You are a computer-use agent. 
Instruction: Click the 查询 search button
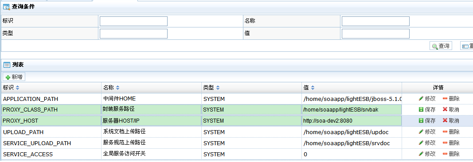[x=441, y=46]
